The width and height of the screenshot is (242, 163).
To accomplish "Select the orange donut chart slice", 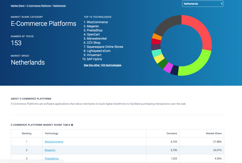I will (157, 37).
